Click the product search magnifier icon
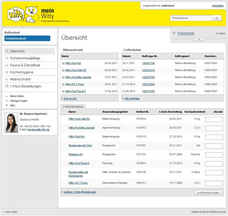Viewport: 228px width, 216px height. tap(217, 18)
